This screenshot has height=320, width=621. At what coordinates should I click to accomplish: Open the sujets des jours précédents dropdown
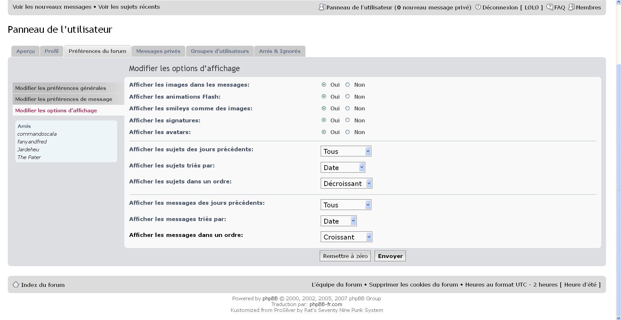[346, 151]
